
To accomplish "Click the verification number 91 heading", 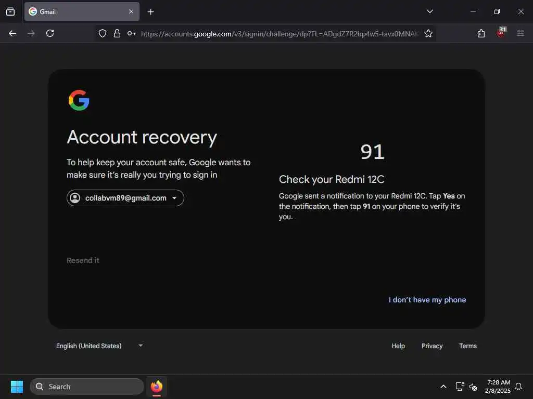I will [x=372, y=152].
